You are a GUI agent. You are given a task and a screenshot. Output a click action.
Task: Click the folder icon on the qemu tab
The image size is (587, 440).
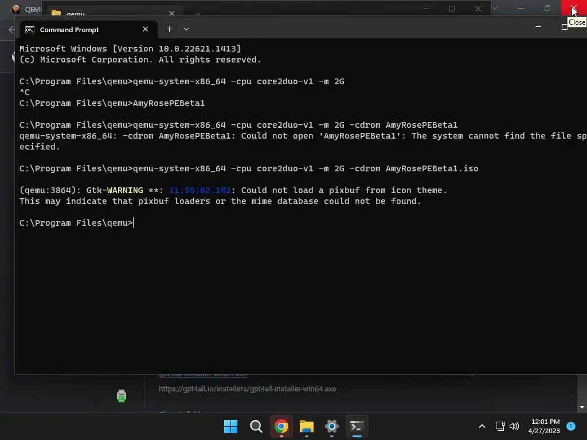click(x=56, y=13)
